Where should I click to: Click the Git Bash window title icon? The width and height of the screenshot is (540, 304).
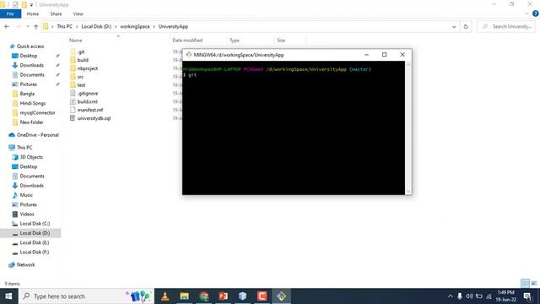pyautogui.click(x=188, y=55)
